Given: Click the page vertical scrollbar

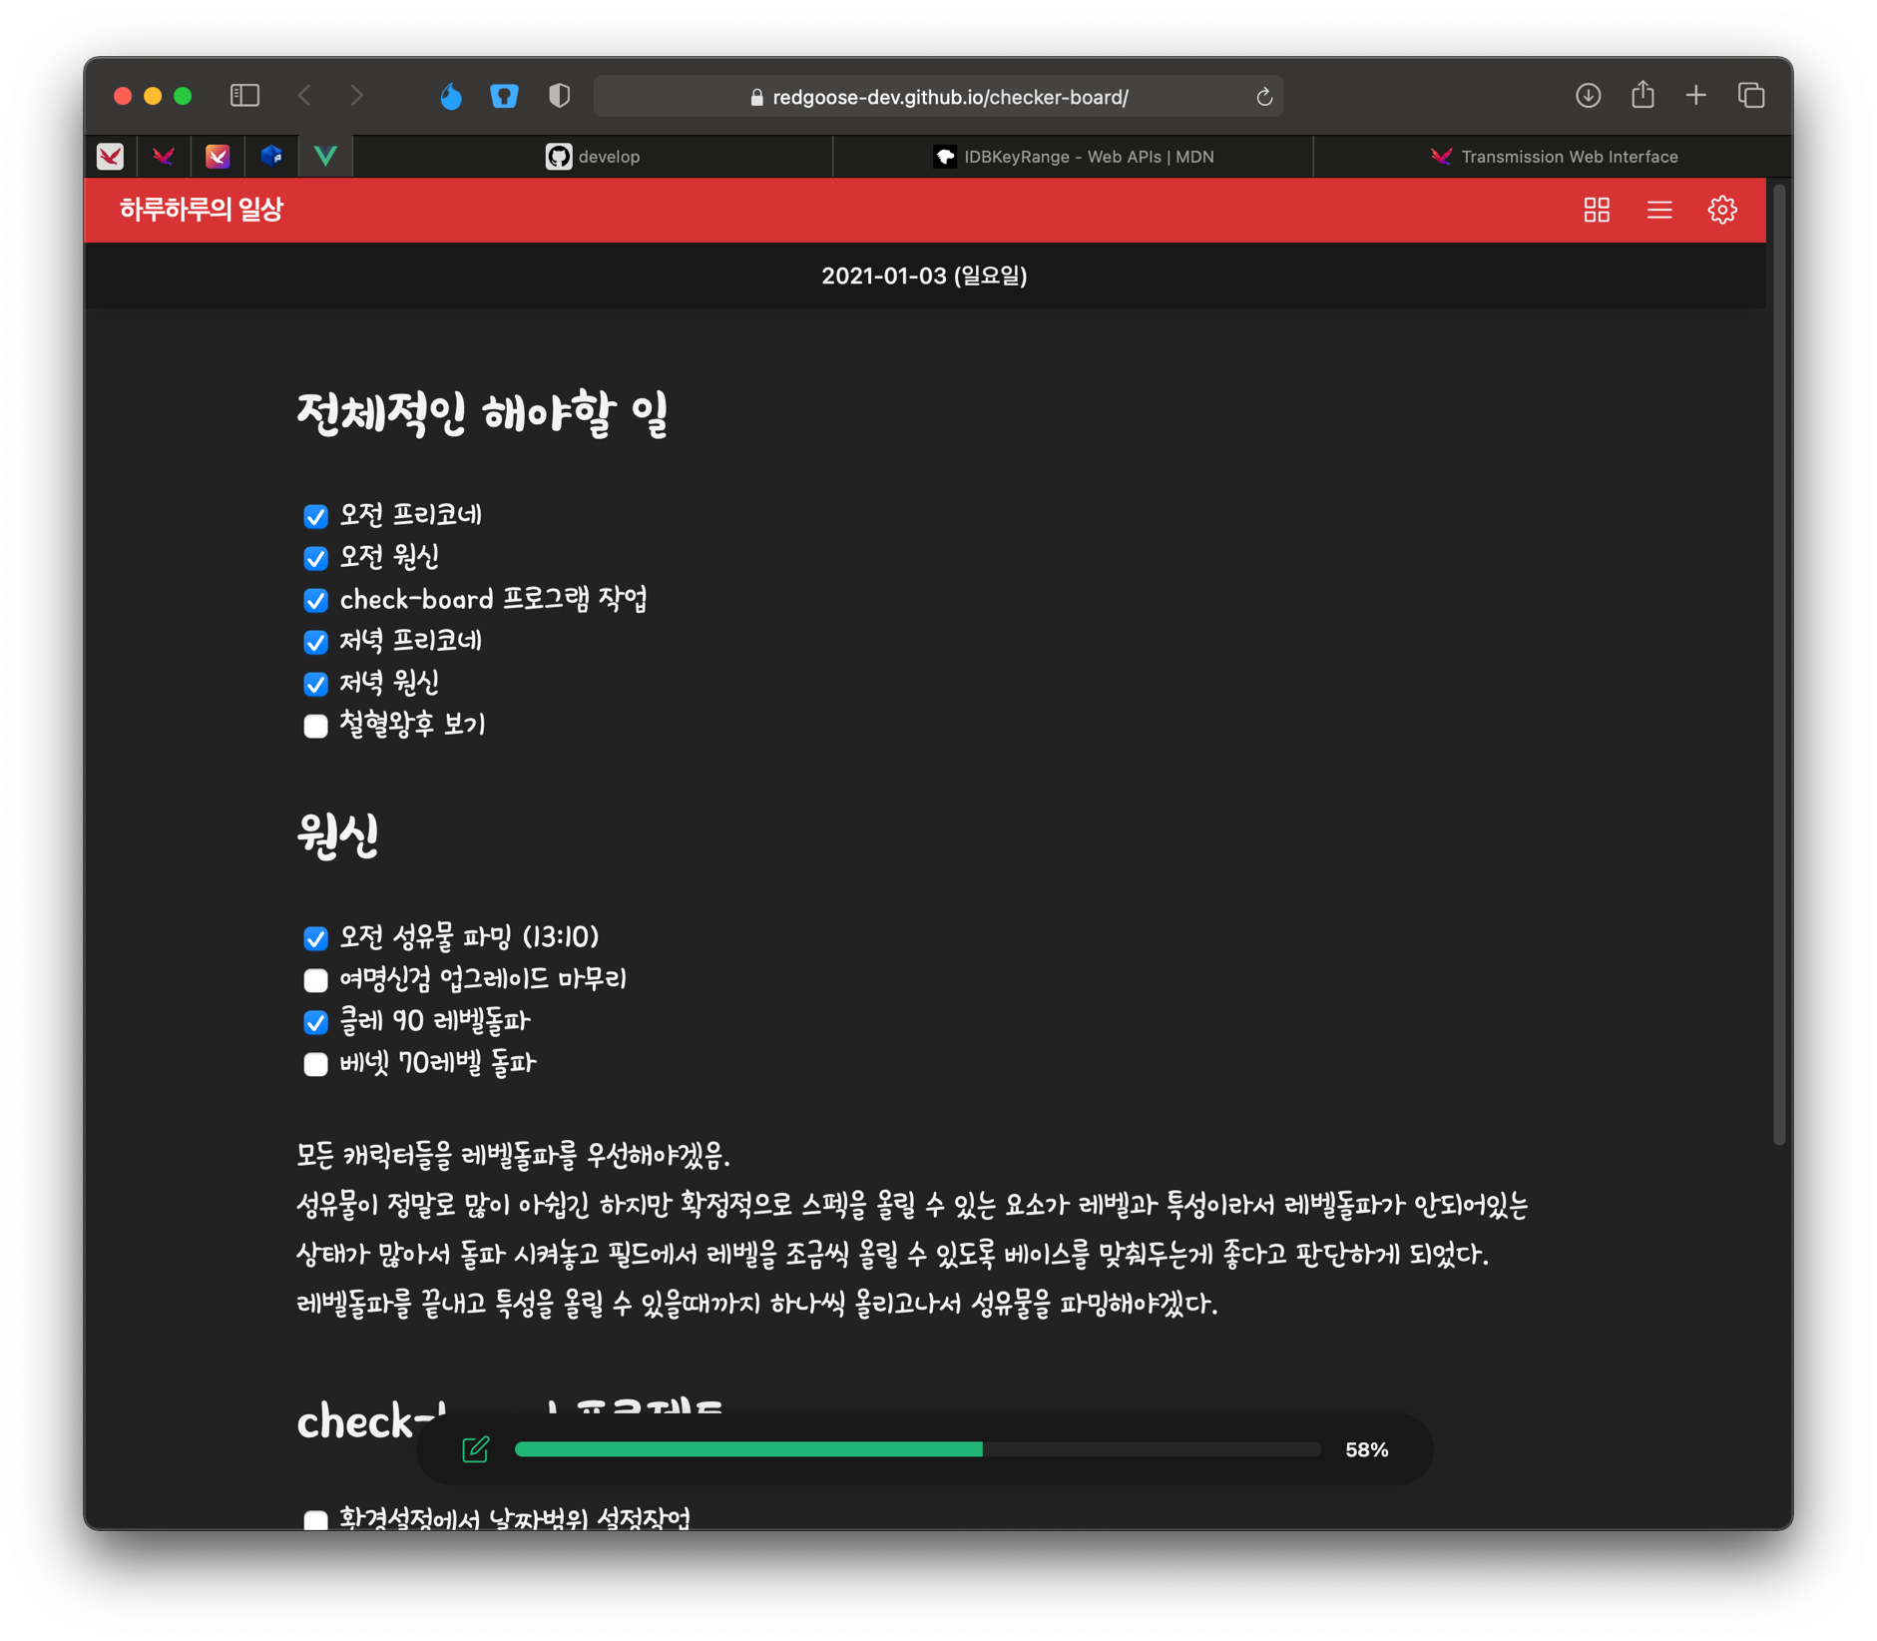Looking at the screenshot, I should point(1779,664).
